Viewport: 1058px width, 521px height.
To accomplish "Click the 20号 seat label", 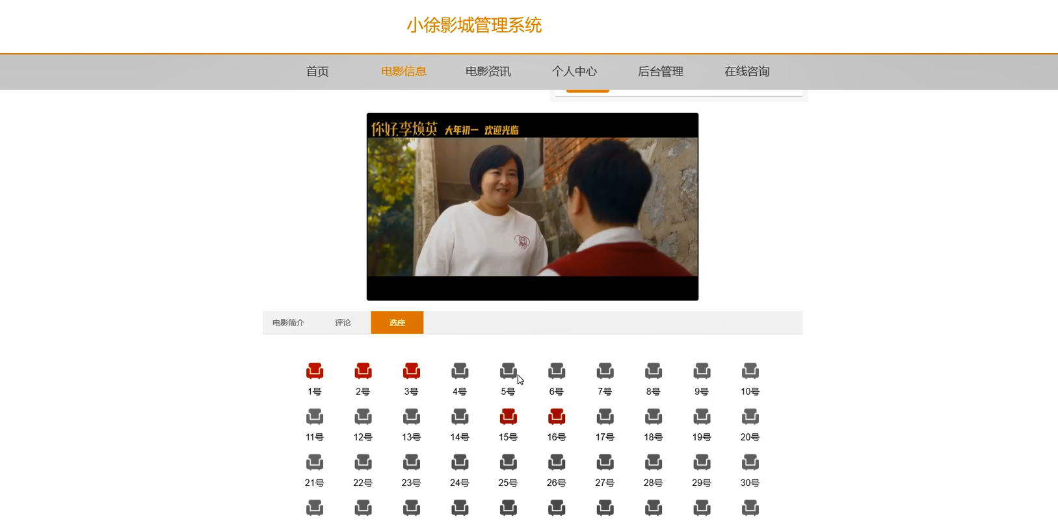I will click(x=750, y=437).
